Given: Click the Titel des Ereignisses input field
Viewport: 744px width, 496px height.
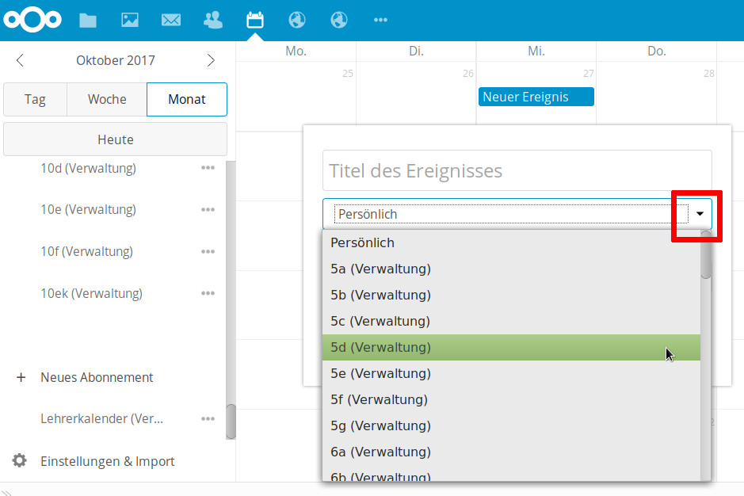Looking at the screenshot, I should pos(517,170).
